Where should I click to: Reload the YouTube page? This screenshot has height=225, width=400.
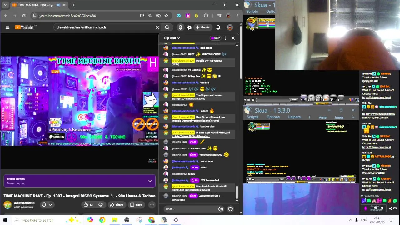(24, 16)
